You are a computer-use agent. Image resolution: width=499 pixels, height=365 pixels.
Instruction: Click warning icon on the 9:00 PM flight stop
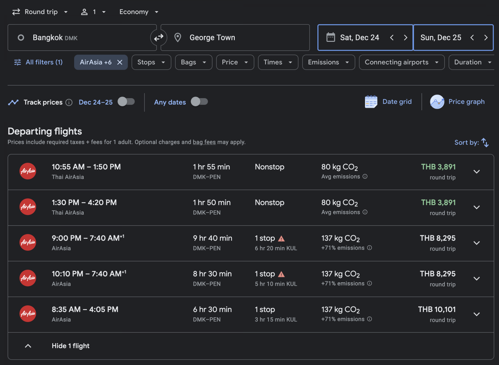tap(281, 239)
